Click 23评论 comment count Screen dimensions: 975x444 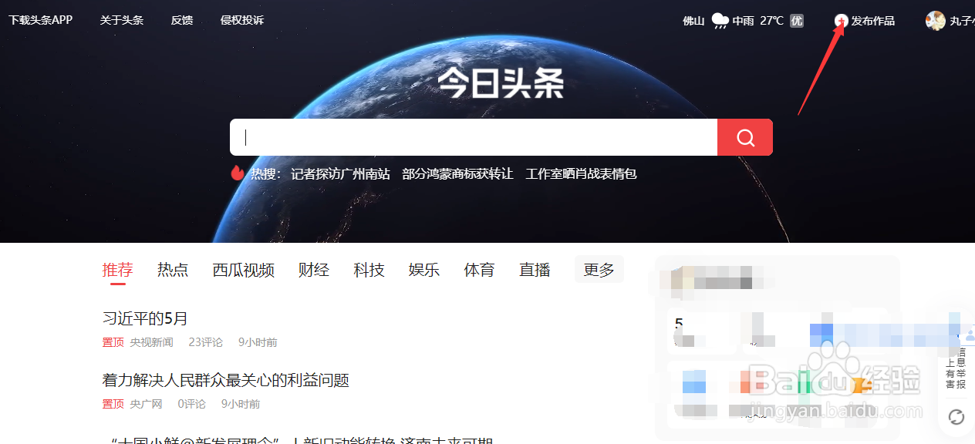[205, 342]
